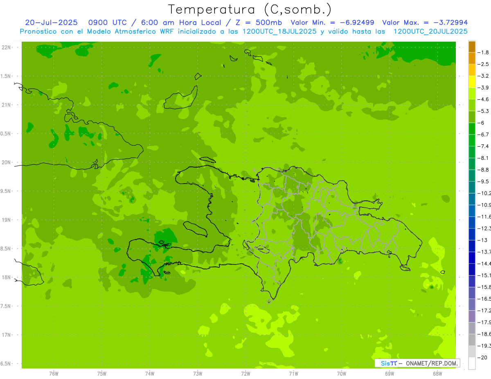Click the "-15.8" legend value
491x379 pixels.
[x=484, y=287]
